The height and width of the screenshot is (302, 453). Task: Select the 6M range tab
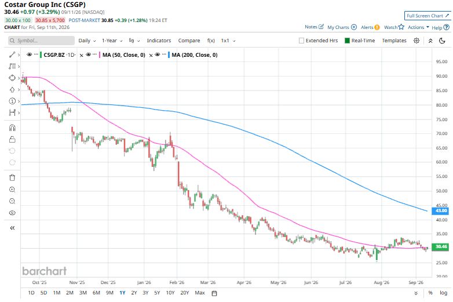(96, 293)
